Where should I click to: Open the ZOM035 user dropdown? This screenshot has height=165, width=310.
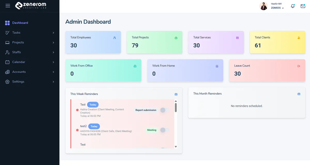[277, 8]
